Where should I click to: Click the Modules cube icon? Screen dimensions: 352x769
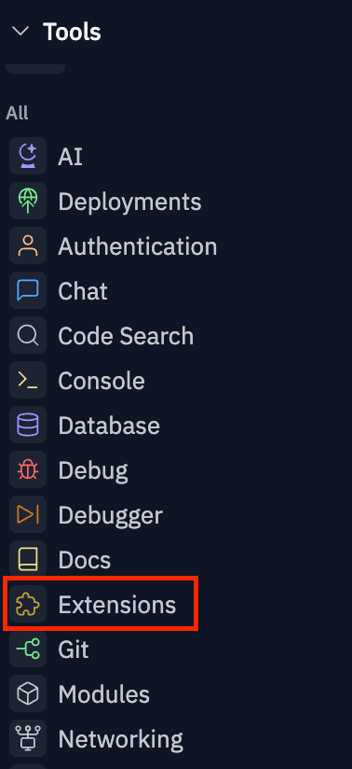[x=28, y=694]
